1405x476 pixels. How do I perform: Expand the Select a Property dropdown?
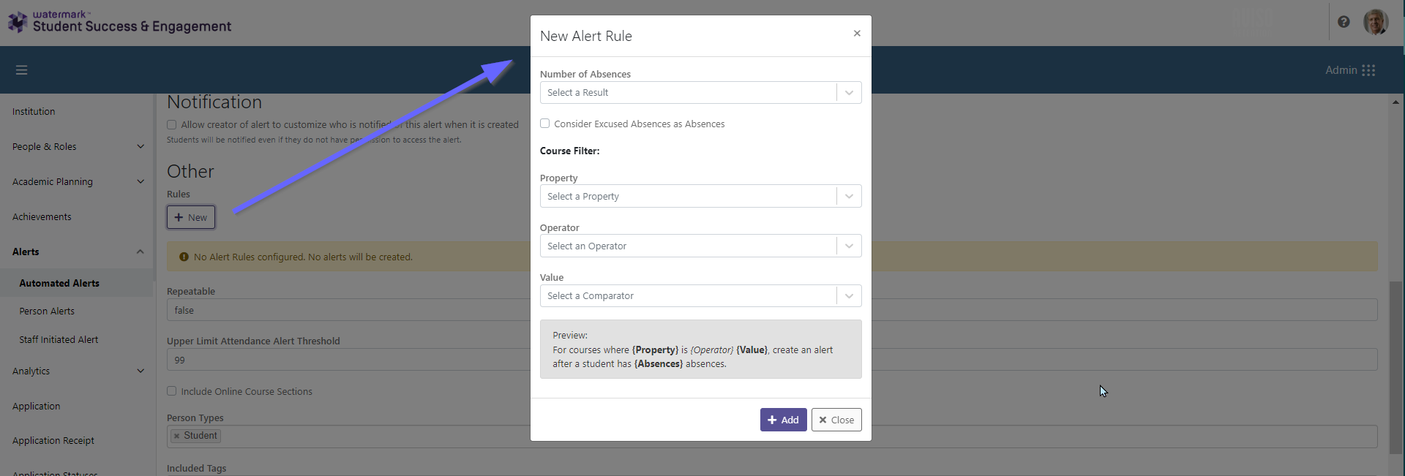(x=700, y=197)
